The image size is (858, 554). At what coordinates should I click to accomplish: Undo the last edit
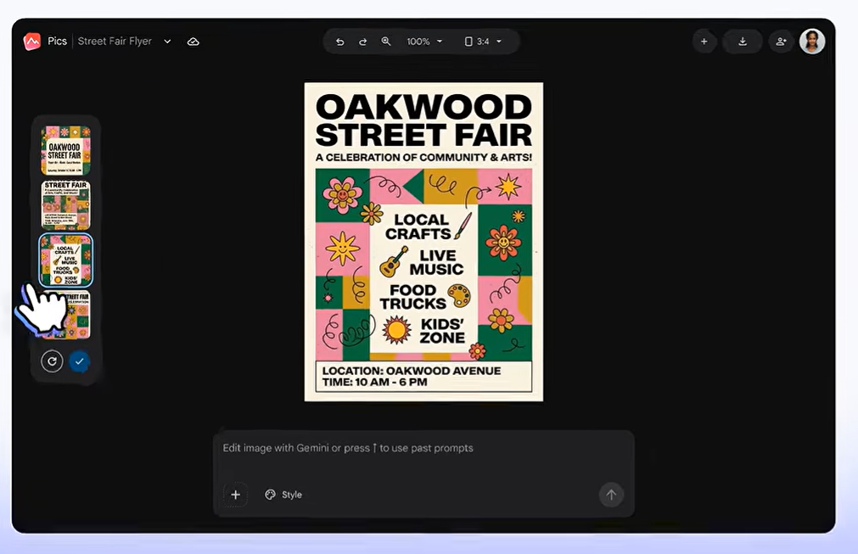[339, 42]
